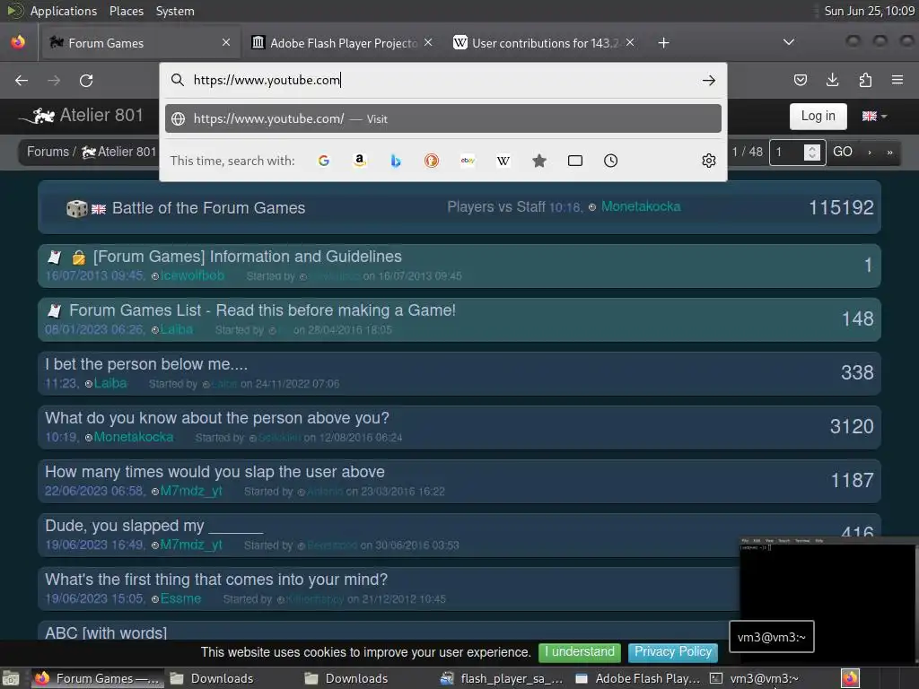Open What do you know about person above topic
919x689 pixels.
(217, 418)
